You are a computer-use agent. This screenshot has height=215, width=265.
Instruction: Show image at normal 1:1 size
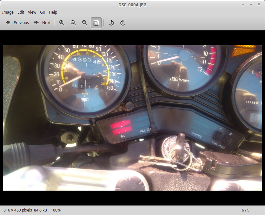click(85, 22)
